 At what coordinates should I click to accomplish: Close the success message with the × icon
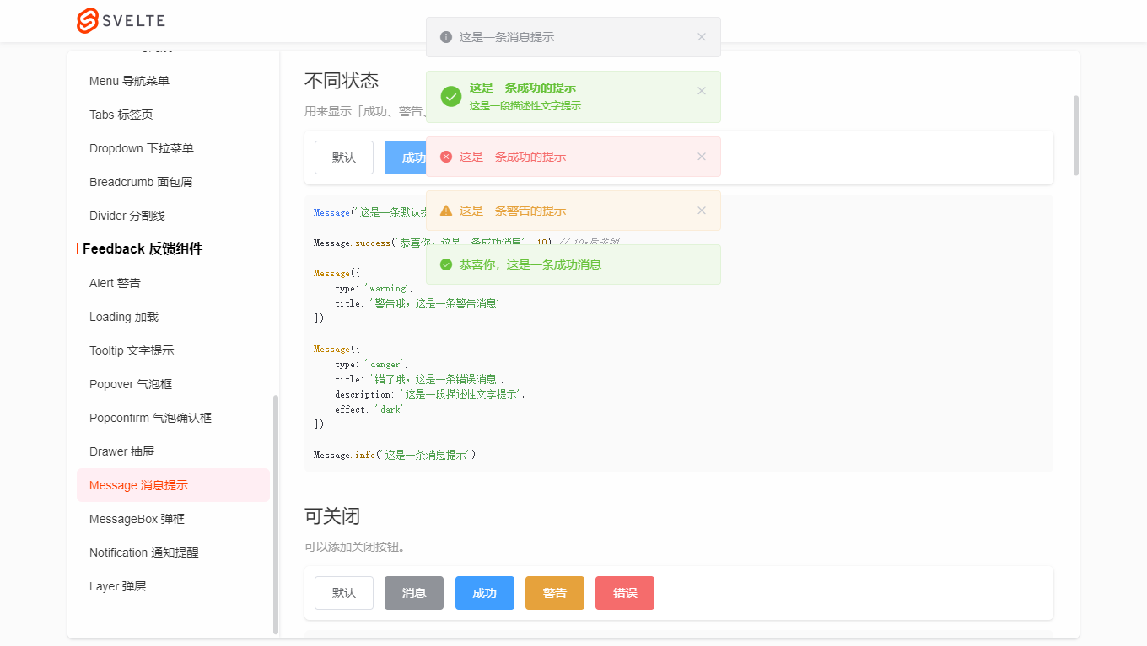coord(701,90)
